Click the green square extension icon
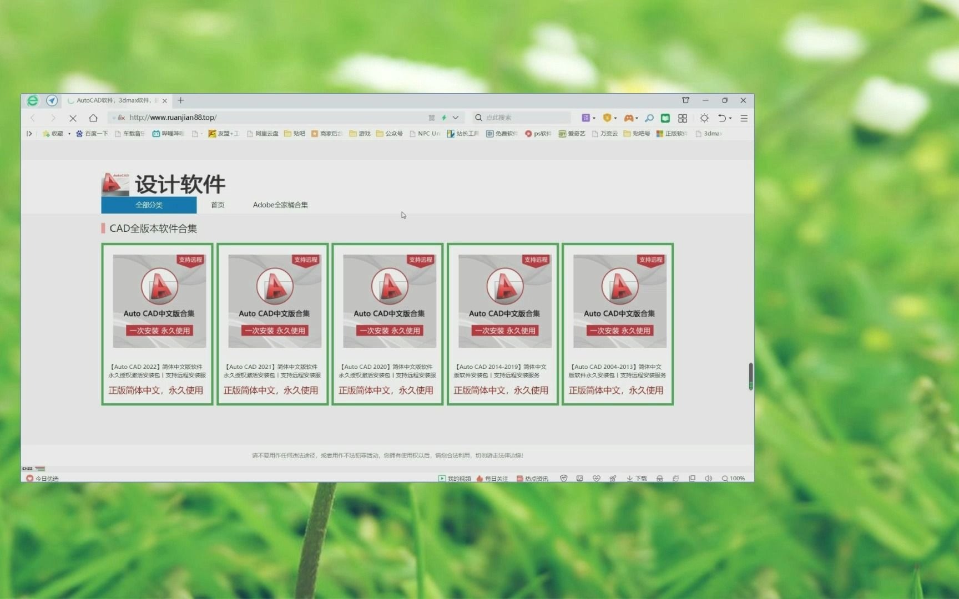This screenshot has height=599, width=959. click(x=665, y=118)
